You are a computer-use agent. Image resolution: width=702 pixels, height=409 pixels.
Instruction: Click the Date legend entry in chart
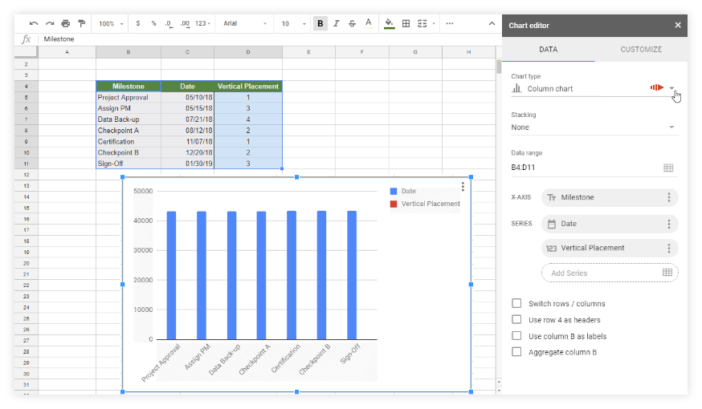tap(403, 191)
